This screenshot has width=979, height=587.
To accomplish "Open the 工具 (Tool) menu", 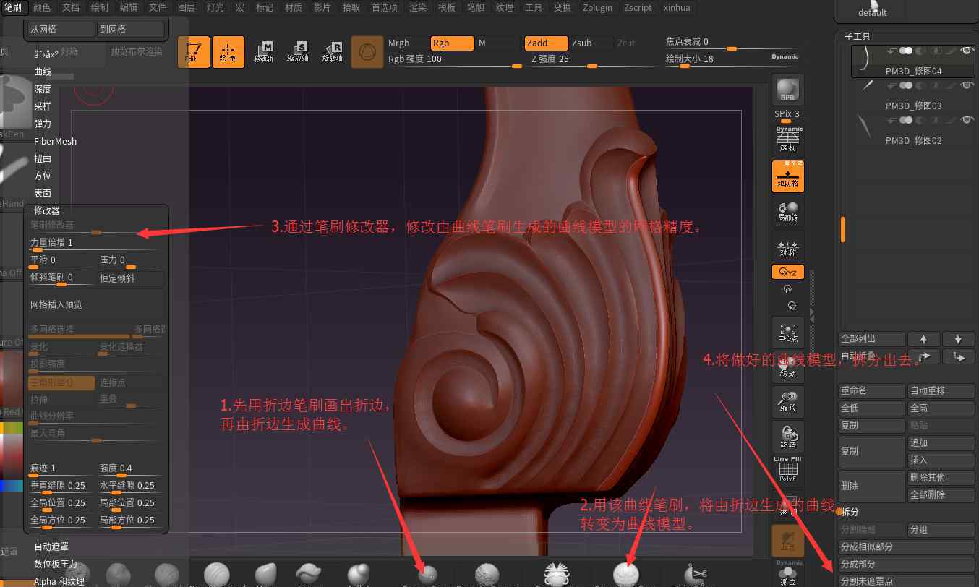I will click(x=534, y=7).
